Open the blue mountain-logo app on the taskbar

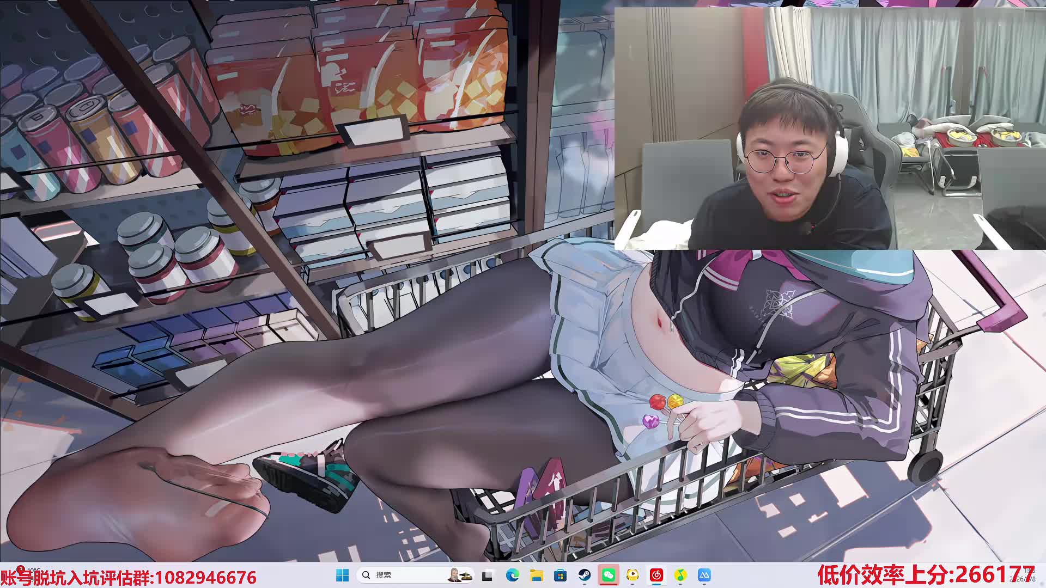tap(704, 575)
